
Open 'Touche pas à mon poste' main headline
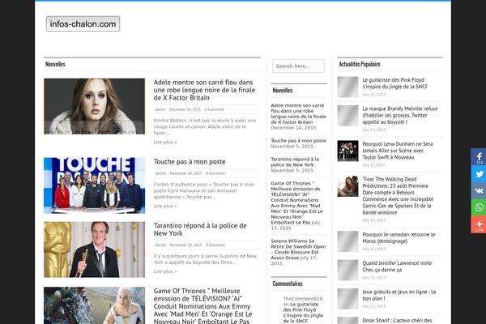(190, 161)
